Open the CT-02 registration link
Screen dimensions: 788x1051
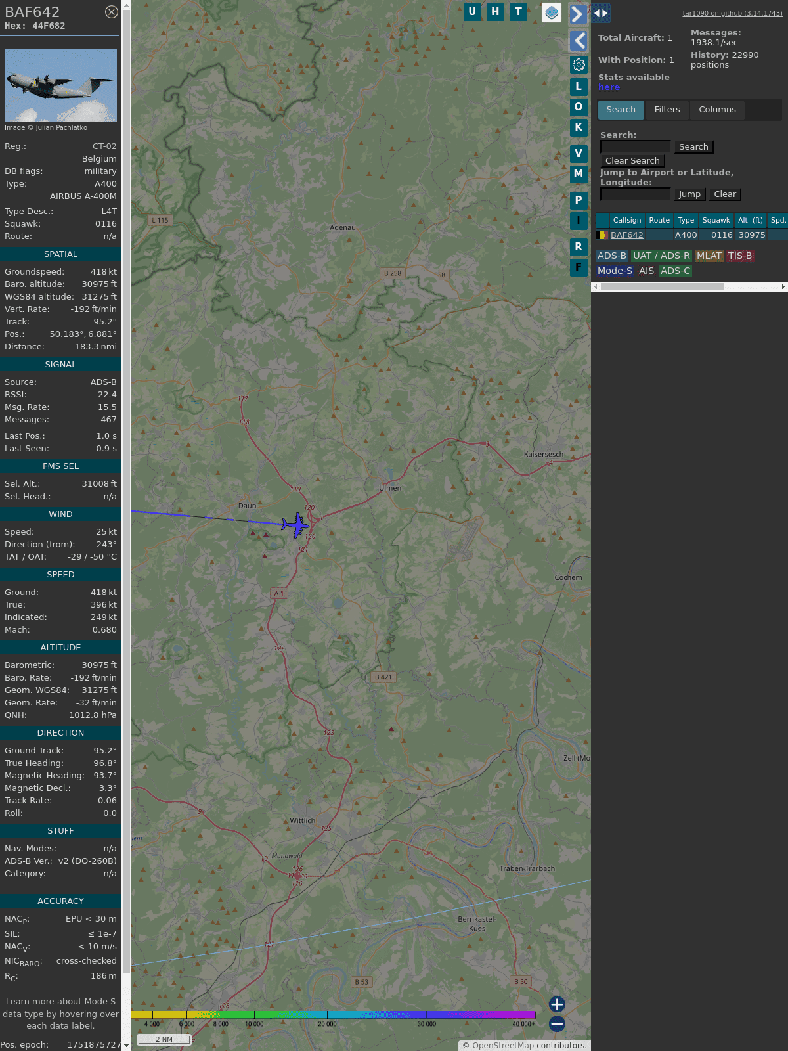[x=104, y=146]
